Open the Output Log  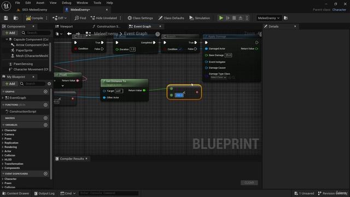44,193
